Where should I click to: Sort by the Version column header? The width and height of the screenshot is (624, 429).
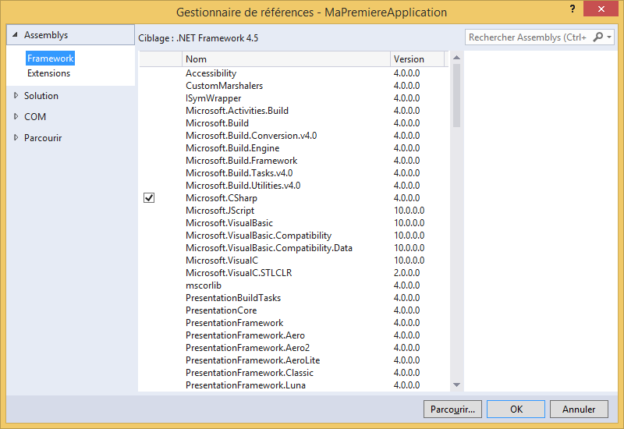417,59
